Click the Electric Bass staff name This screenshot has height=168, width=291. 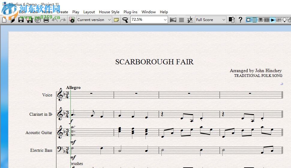point(41,150)
